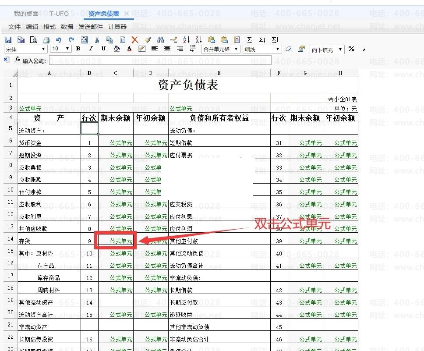Click the Save disk icon
Image resolution: width=424 pixels, height=351 pixels.
[x=8, y=40]
